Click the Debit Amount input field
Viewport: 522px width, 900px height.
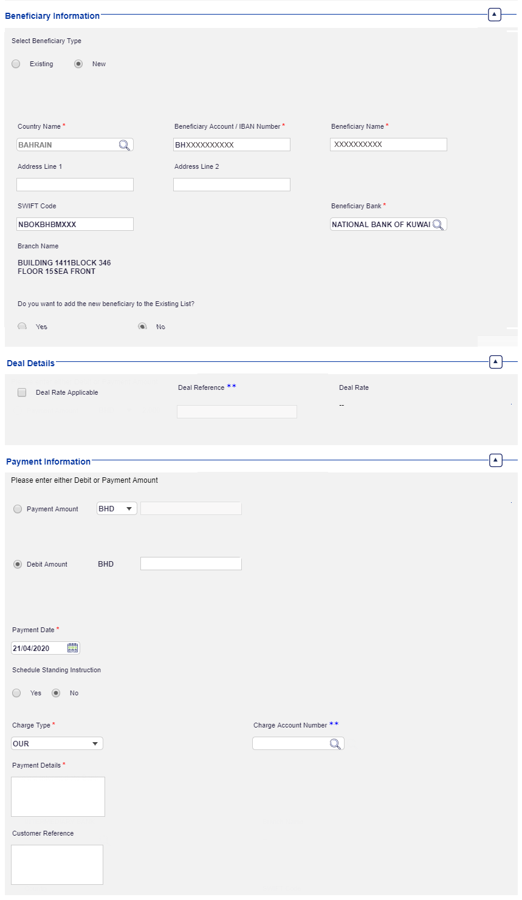[x=191, y=564]
